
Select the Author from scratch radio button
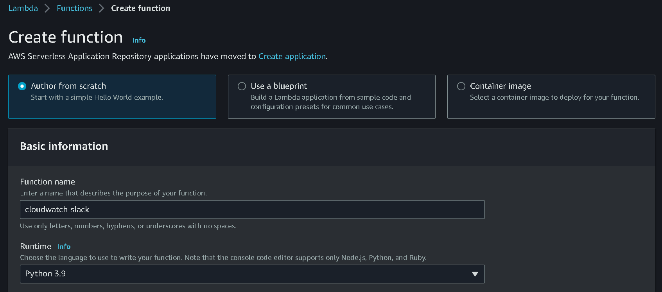pos(22,86)
